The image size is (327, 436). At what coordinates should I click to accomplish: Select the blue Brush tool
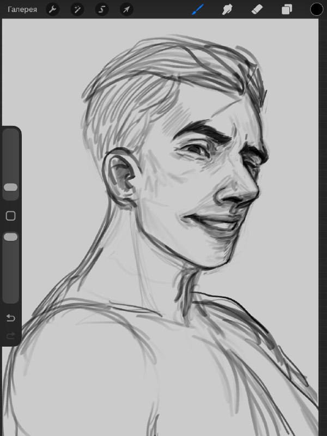(198, 10)
